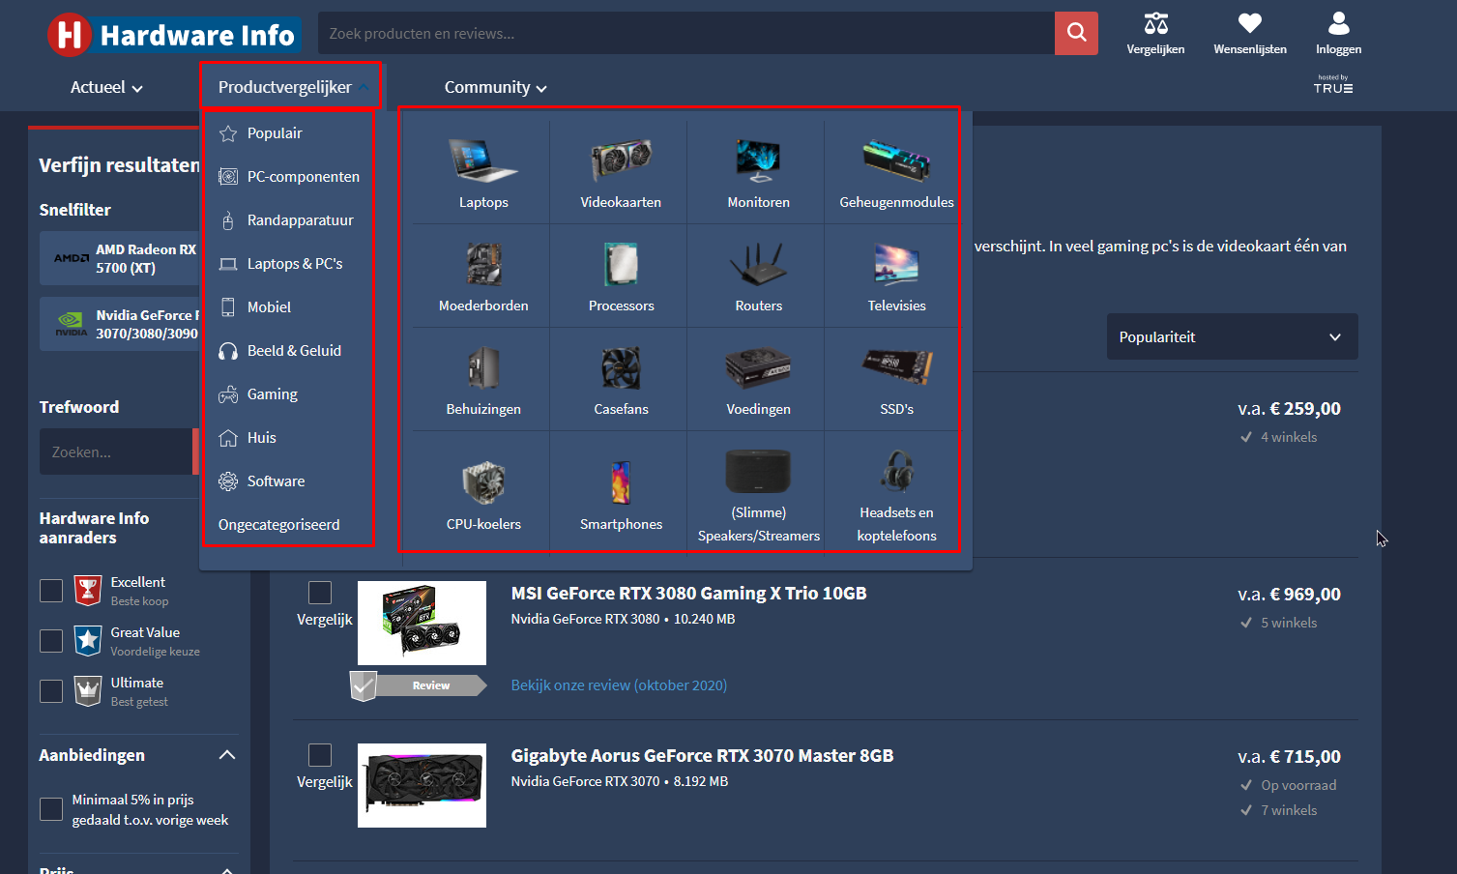Collapse the Aanbiedingen filter section
Image resolution: width=1457 pixels, height=874 pixels.
[x=227, y=755]
